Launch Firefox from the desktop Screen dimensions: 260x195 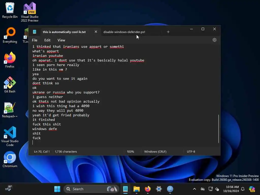[x=10, y=60]
